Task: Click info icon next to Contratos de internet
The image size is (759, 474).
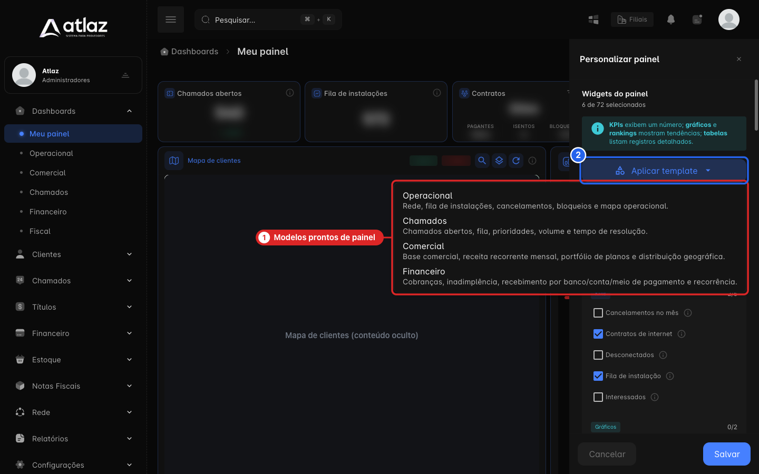Action: point(682,334)
